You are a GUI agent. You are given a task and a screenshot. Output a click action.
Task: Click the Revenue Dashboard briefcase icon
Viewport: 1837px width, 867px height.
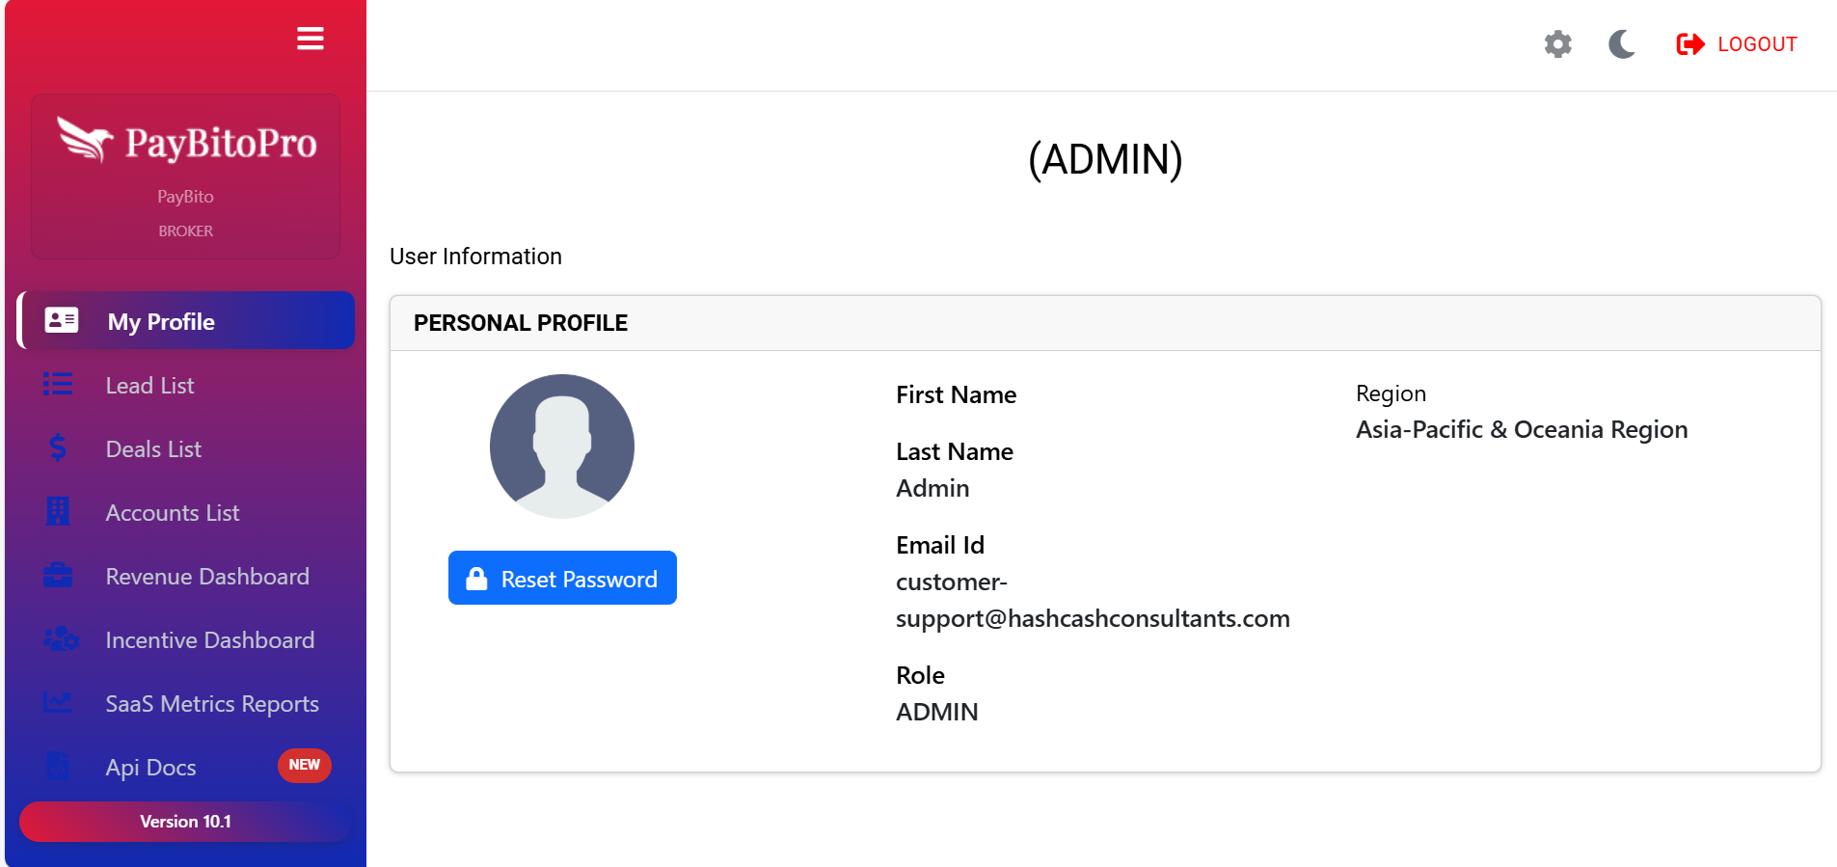[x=58, y=576]
